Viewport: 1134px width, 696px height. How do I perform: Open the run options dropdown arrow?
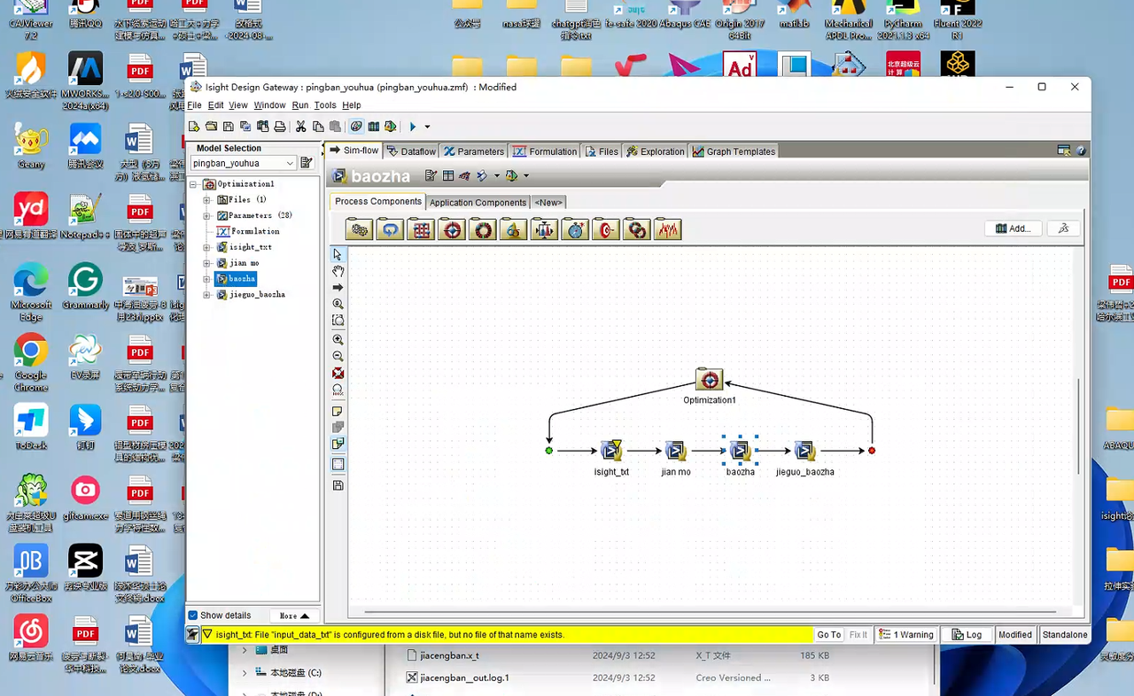(x=427, y=127)
